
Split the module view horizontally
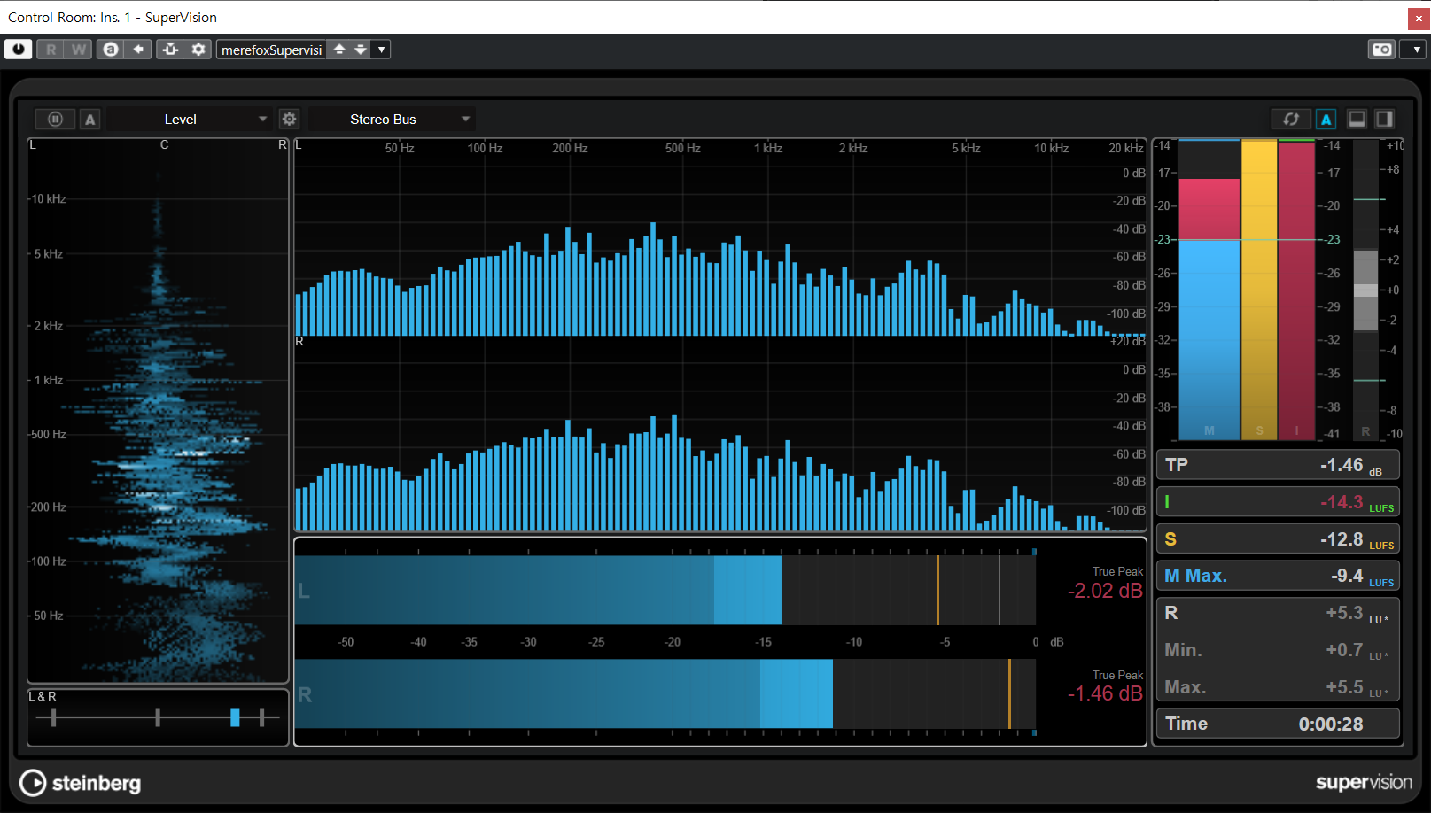1356,120
